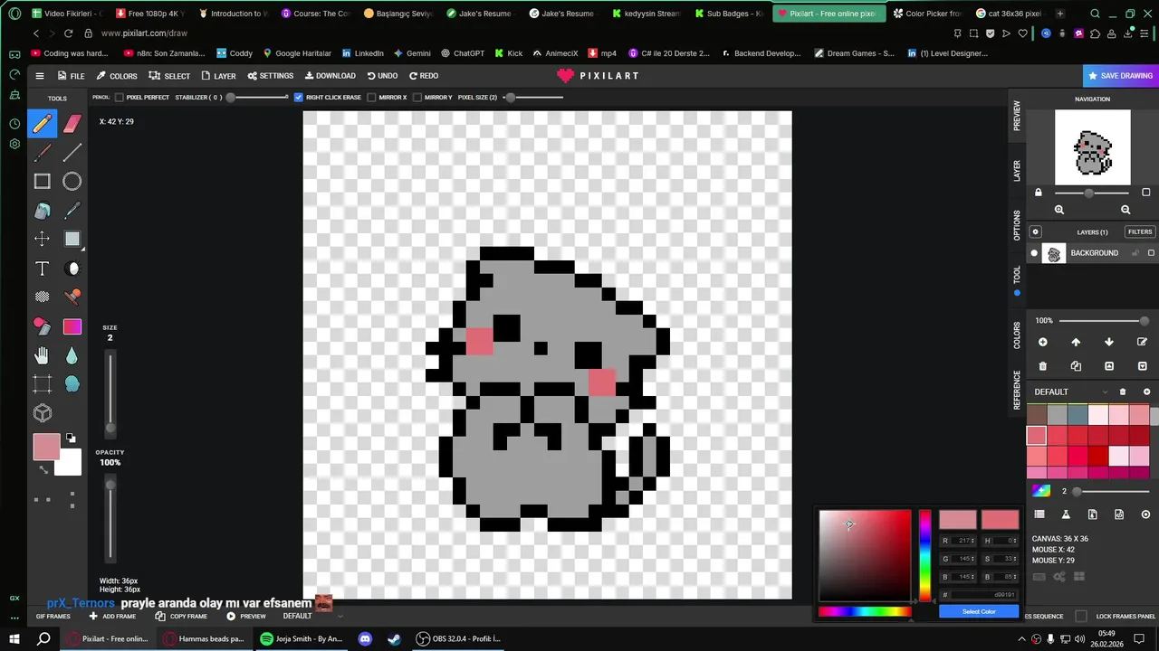Select the 3D cube tool
Screen dimensions: 1159x651
click(x=42, y=413)
